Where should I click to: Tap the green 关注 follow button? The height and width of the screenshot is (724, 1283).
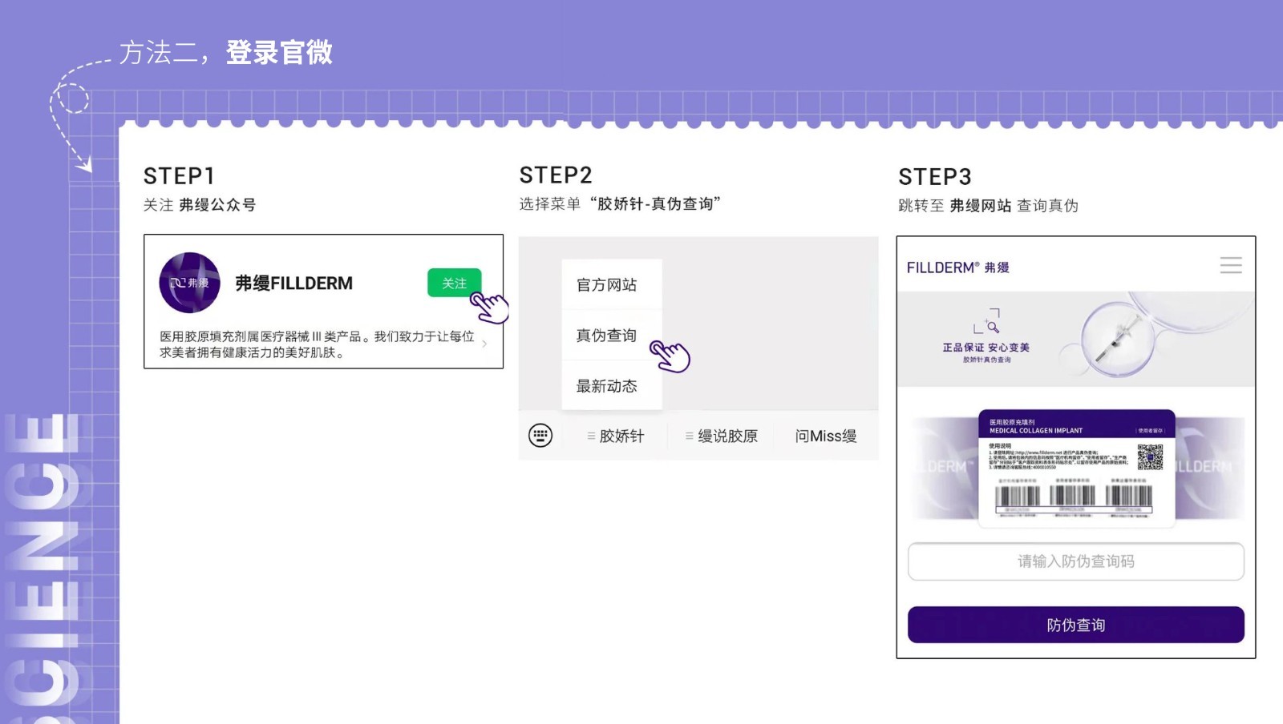click(x=454, y=283)
